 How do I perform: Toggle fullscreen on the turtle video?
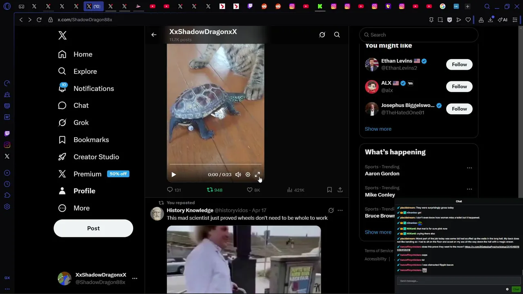tap(257, 174)
